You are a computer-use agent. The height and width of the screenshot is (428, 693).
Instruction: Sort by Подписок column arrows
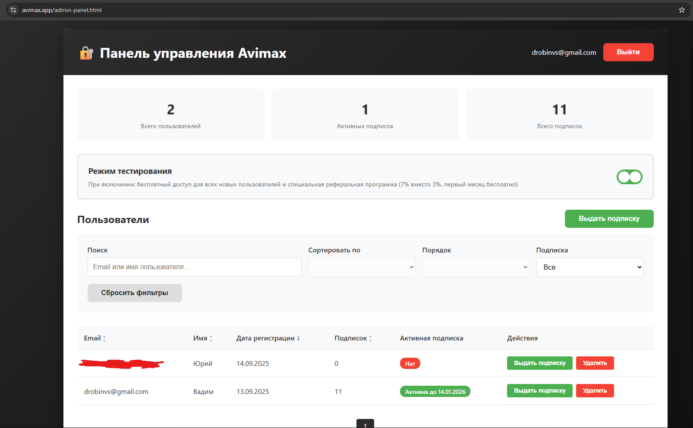point(370,339)
